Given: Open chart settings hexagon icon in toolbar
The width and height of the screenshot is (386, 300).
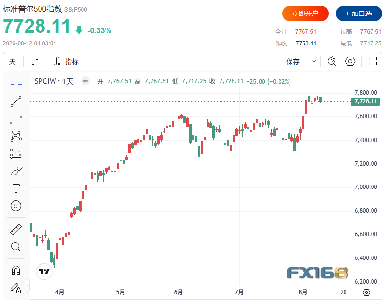Looking at the screenshot, I should pyautogui.click(x=350, y=61).
